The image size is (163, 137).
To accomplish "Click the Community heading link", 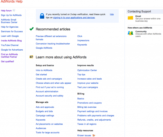I will pos(141,31).
